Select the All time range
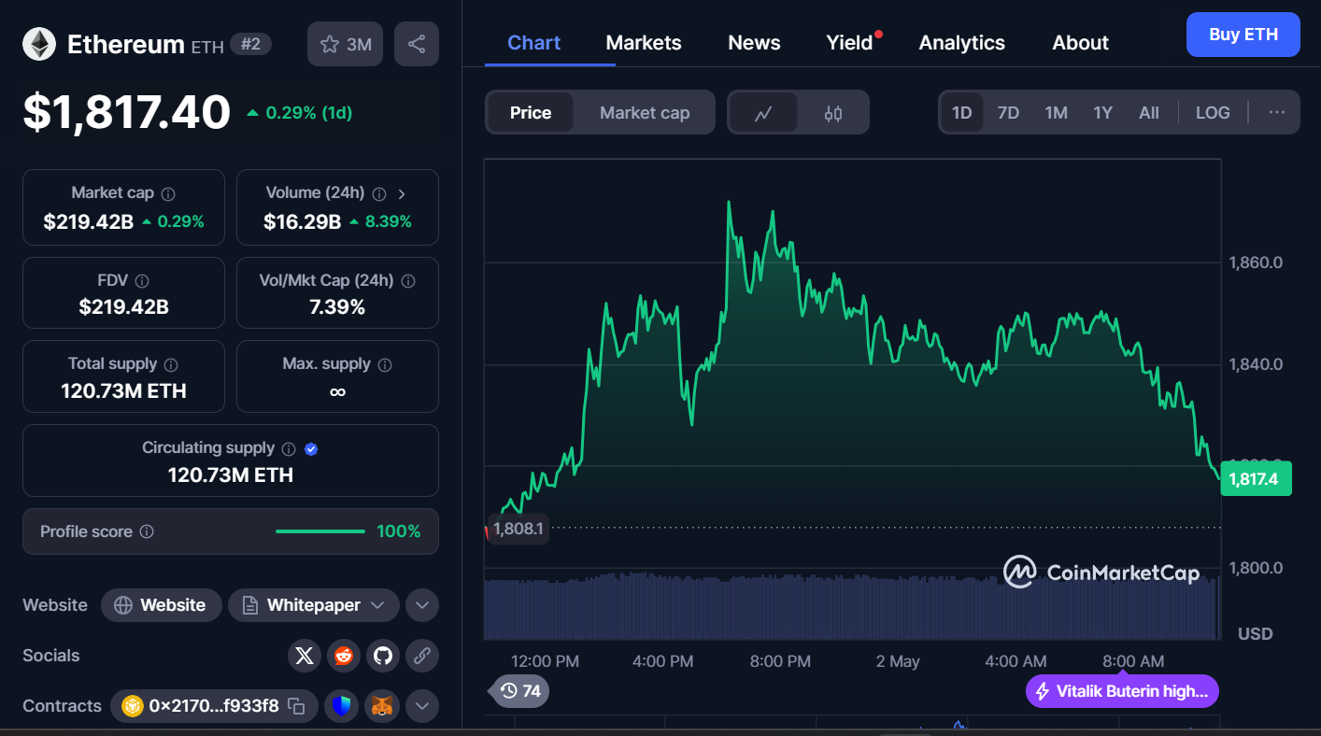The image size is (1321, 736). click(x=1149, y=113)
